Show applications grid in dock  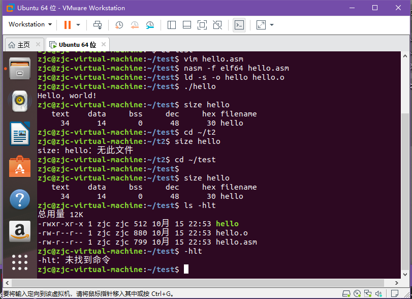[x=20, y=262]
